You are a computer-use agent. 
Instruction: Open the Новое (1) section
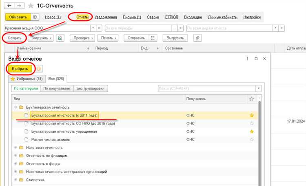(x=53, y=17)
